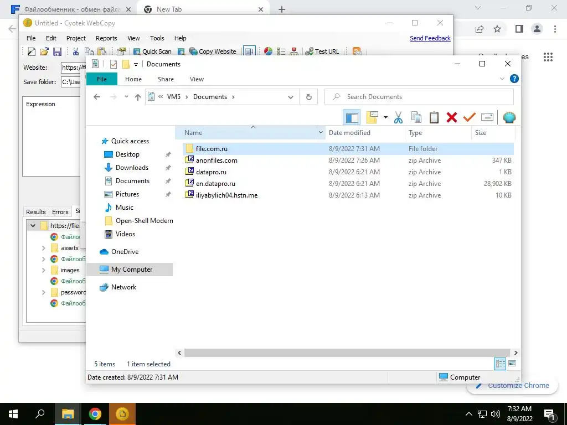
Task: Click the blue help question mark icon
Action: click(x=514, y=79)
